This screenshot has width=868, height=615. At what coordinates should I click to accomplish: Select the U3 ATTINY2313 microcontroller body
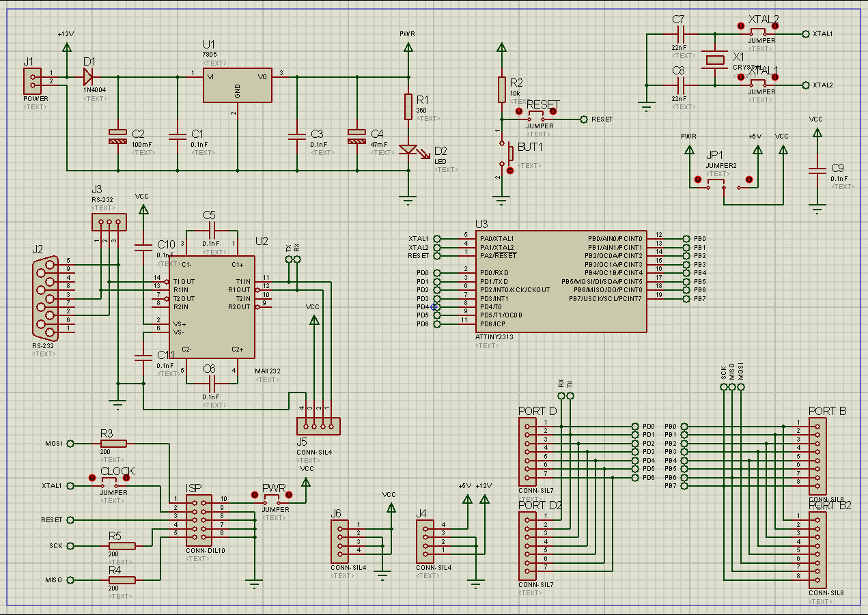(x=561, y=281)
